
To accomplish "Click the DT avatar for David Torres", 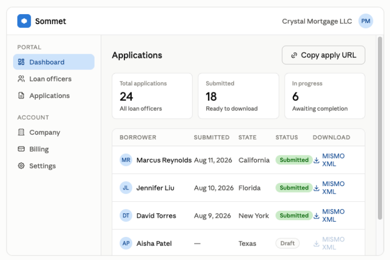I will [x=126, y=216].
